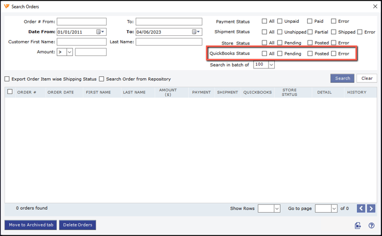Click the Customer First Name input field
The height and width of the screenshot is (236, 382).
tap(82, 42)
